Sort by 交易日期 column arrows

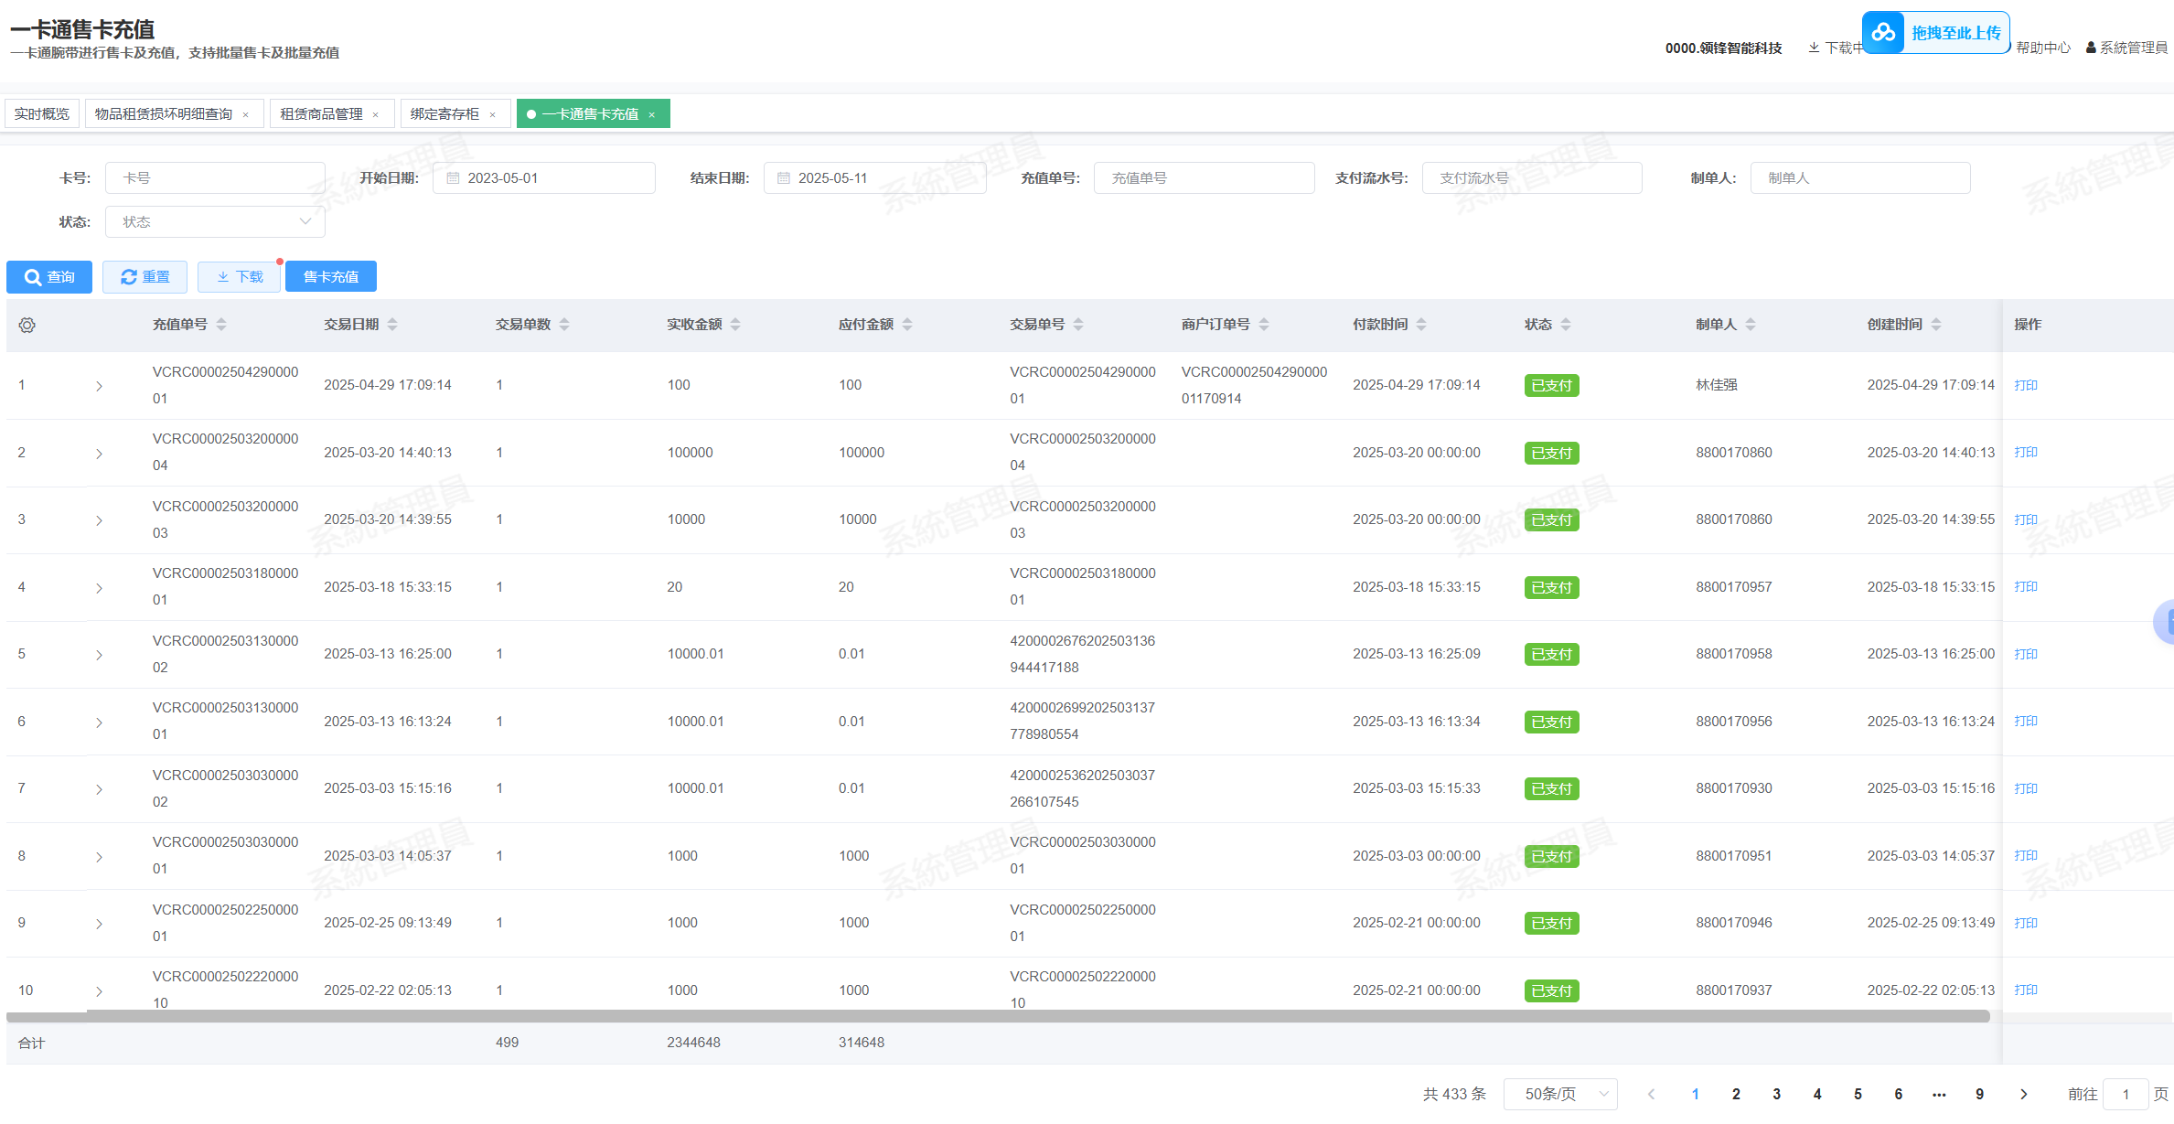[392, 325]
